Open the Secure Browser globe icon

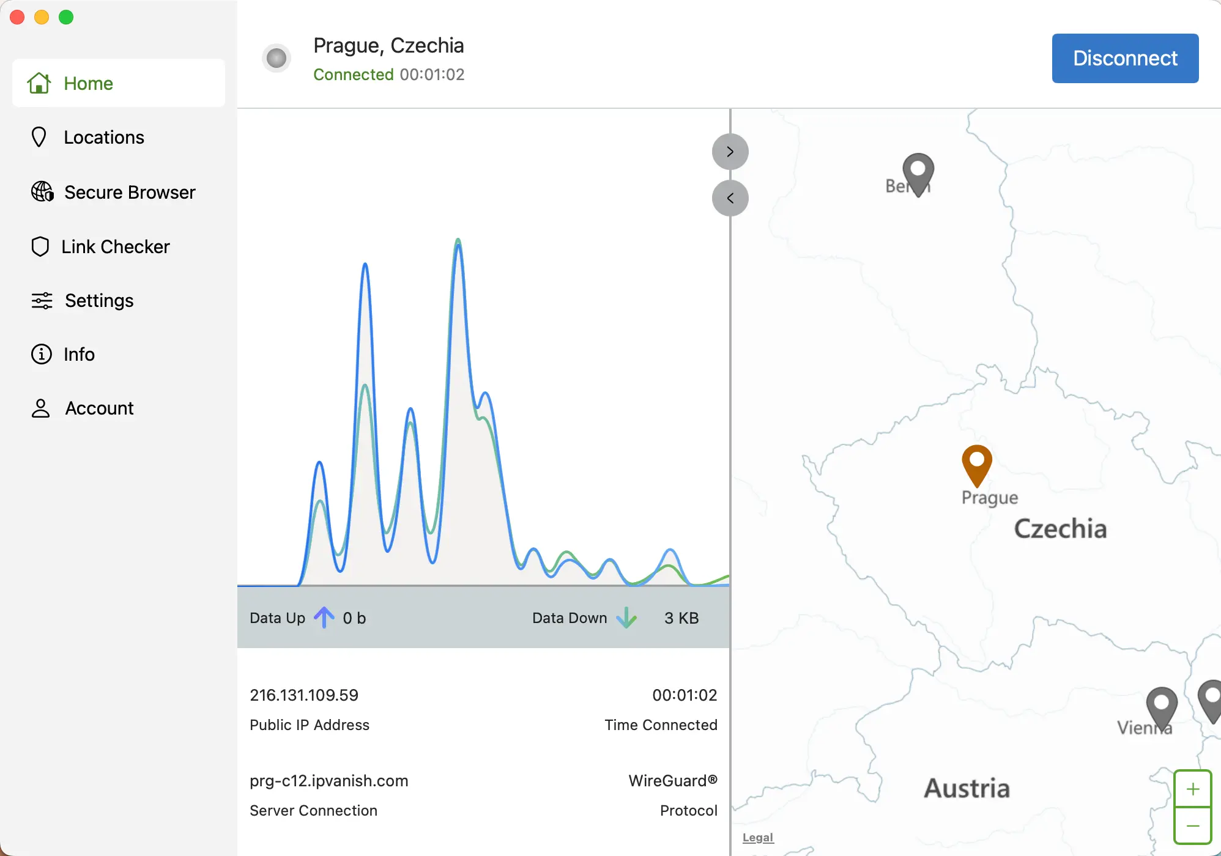coord(40,191)
